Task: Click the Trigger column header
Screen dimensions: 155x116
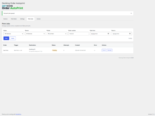Action: (16, 45)
